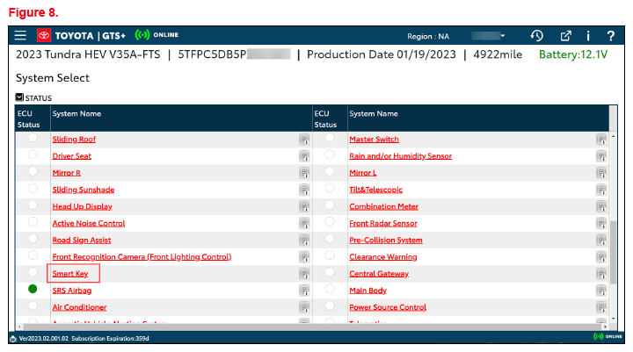Open Active Noise Control system
Screen dimensions: 633x352
click(89, 223)
